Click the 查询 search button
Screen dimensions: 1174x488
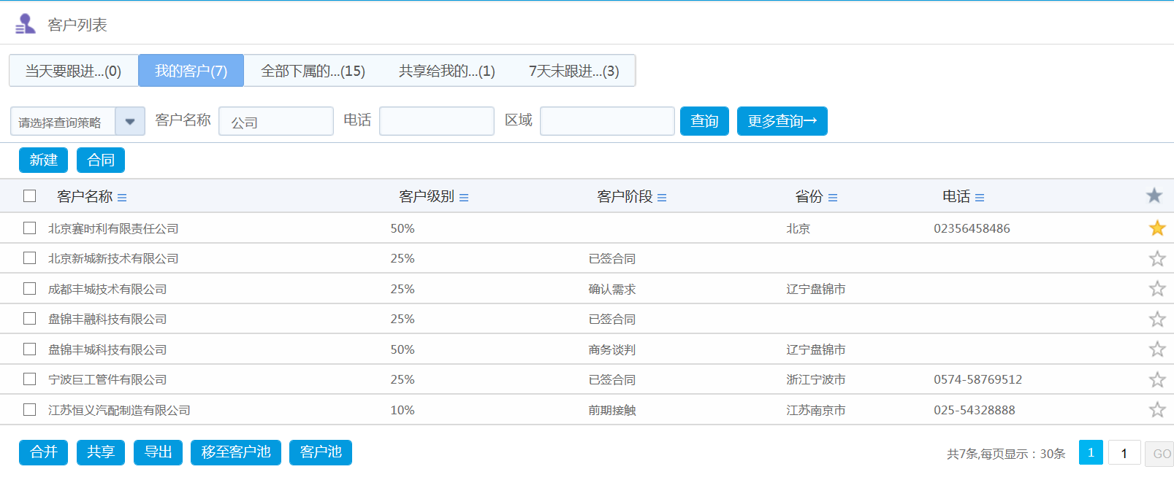click(704, 121)
